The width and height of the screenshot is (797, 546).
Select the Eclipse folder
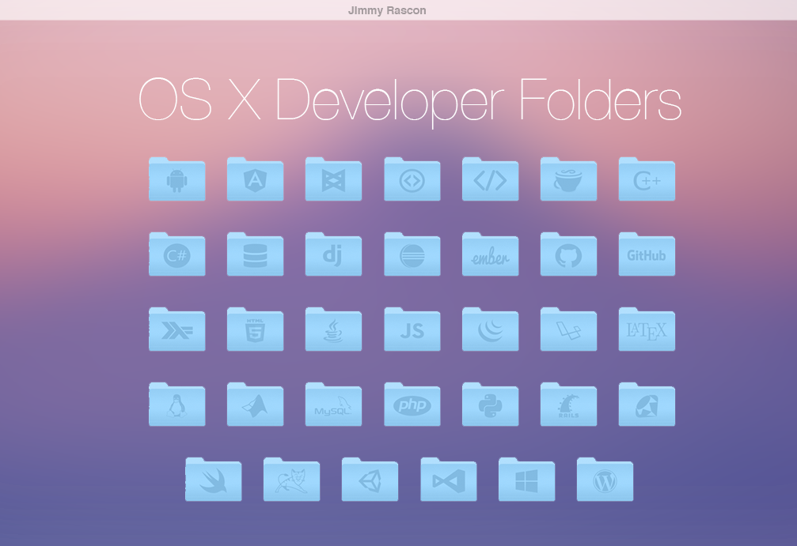[412, 254]
